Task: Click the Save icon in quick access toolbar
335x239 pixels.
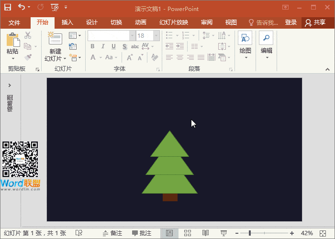Action: point(8,7)
